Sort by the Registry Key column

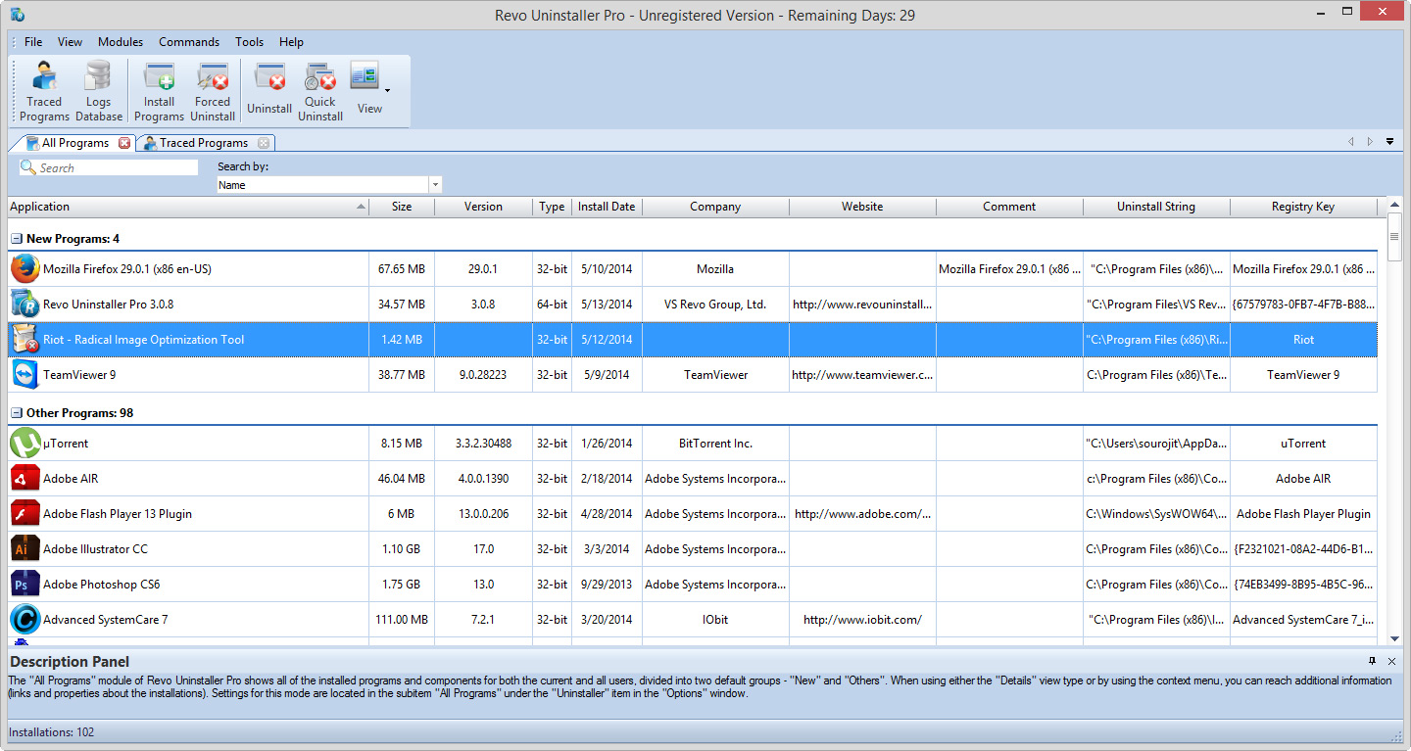tap(1303, 207)
